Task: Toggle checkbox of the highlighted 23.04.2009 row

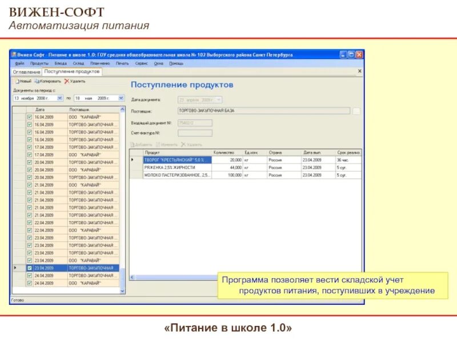Action: (30, 268)
